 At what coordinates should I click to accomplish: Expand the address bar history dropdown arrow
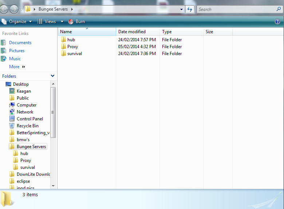point(181,9)
